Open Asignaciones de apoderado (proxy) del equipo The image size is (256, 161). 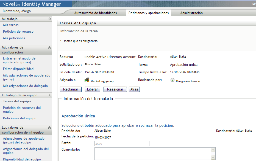pyautogui.click(x=24, y=140)
